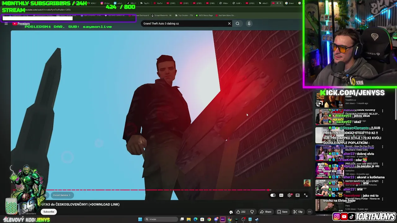Subscribe to the channel
Viewport: 397px width, 223px height.
tap(49, 212)
